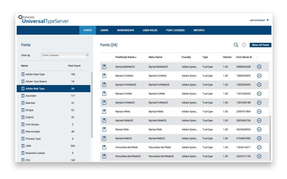Viewport: 287px width, 179px height.
Task: Click the font file icon for Myriad-WebCE
Action: coord(104,138)
